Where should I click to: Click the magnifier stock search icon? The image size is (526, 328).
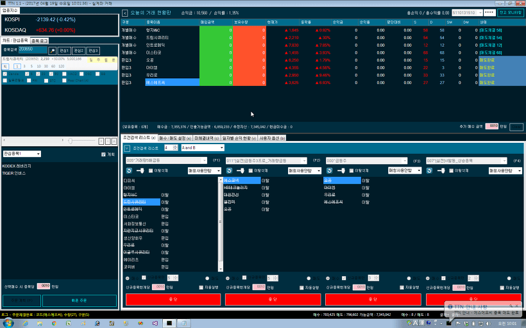(53, 51)
